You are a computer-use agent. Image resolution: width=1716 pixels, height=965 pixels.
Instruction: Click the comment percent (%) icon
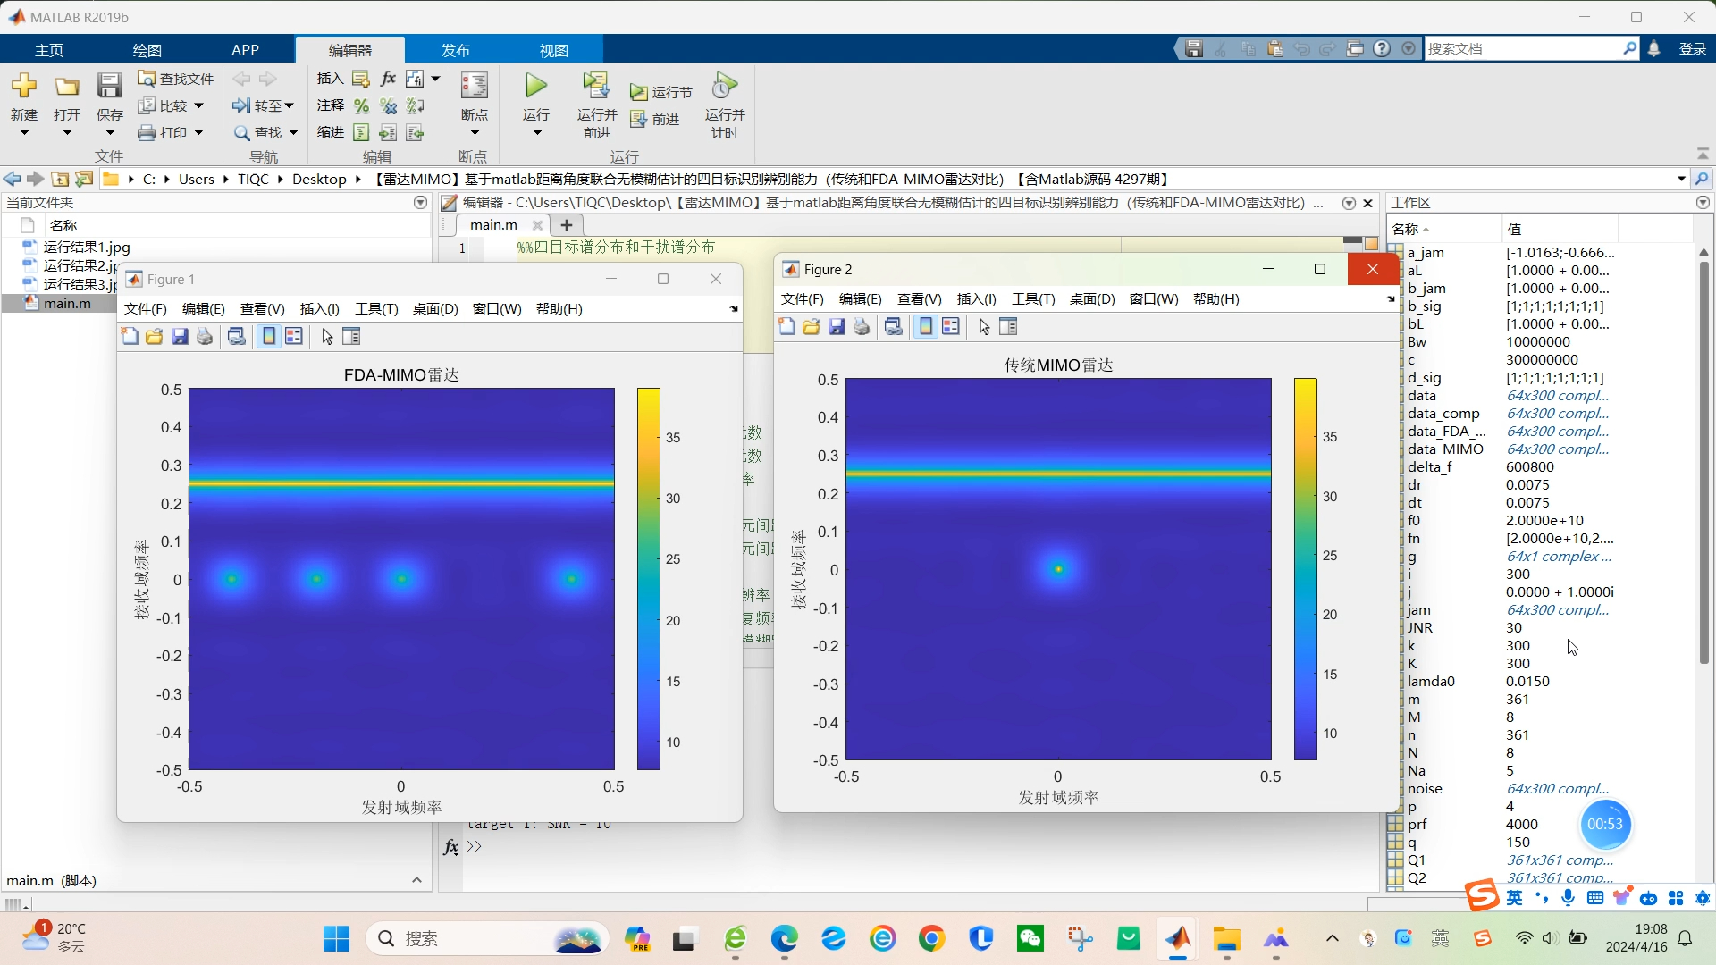(361, 106)
